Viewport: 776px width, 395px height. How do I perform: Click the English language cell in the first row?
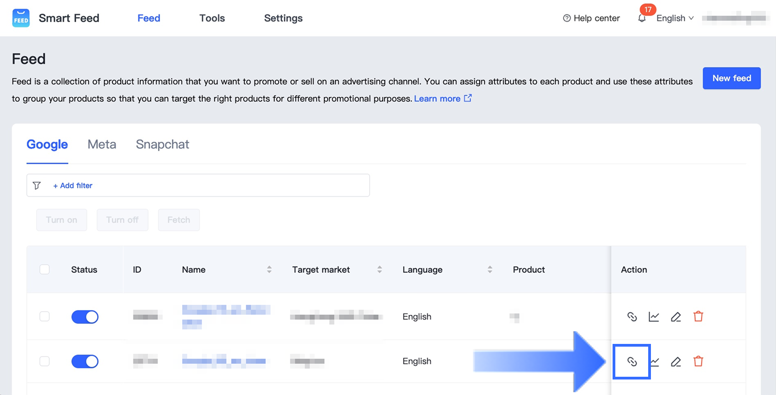pos(417,317)
